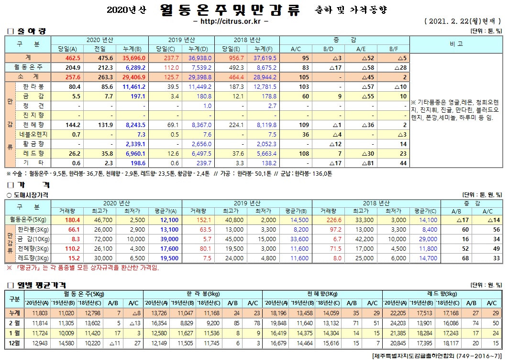The width and height of the screenshot is (508, 362).
Task: Click the square marker beside 월별 평균가격 heading
Action: click(10, 285)
